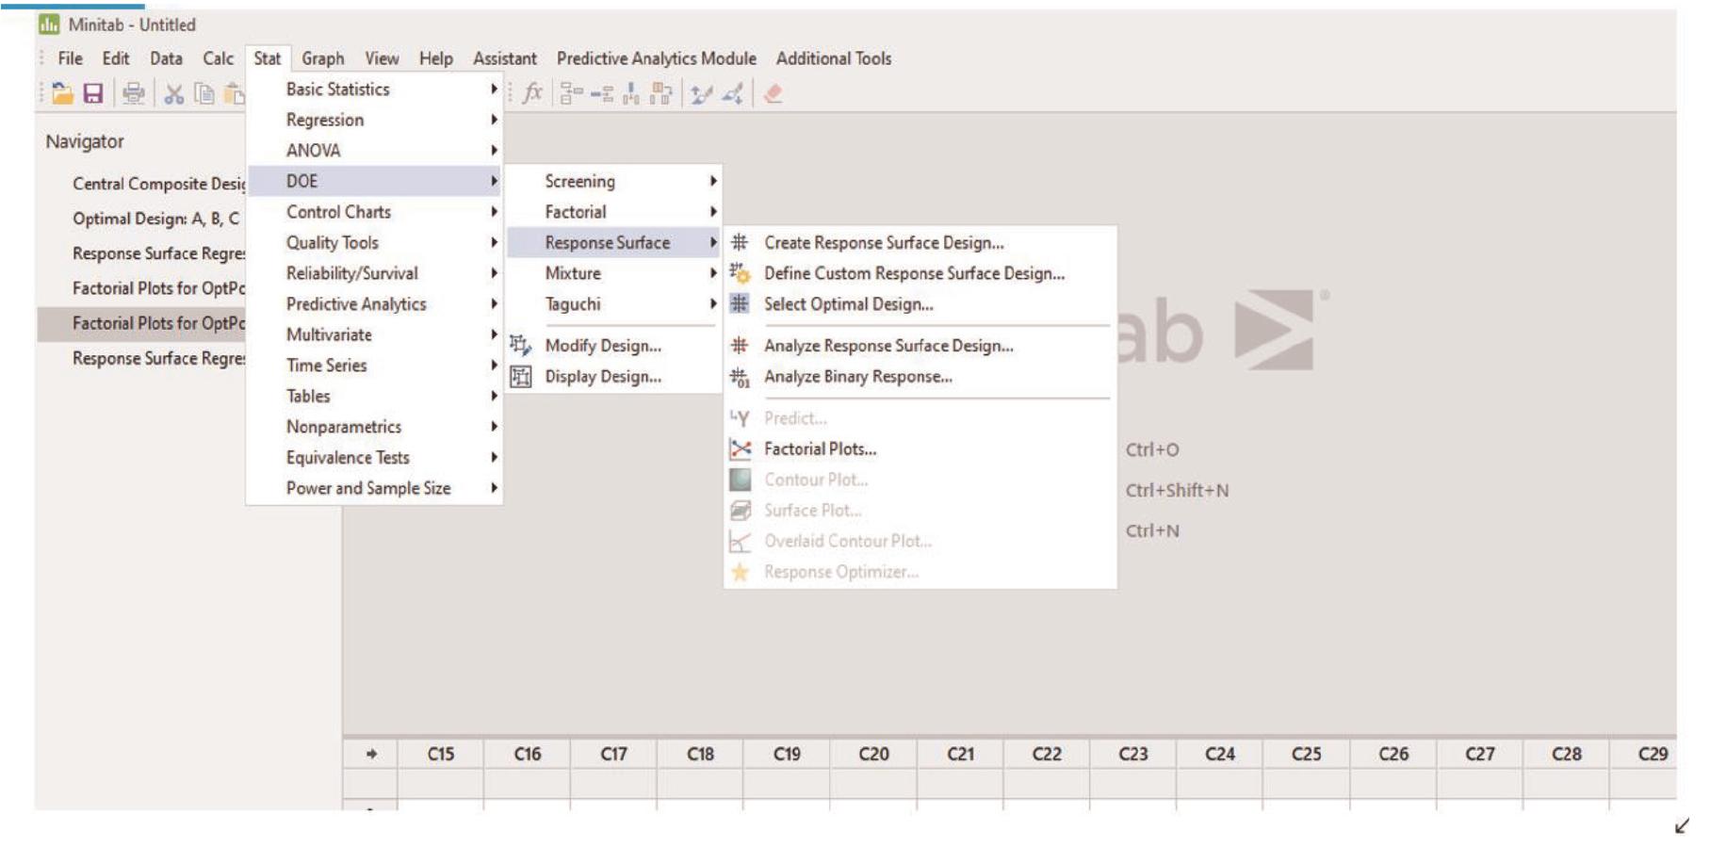Expand the ANOVA submenu
The height and width of the screenshot is (863, 1710).
(x=374, y=151)
